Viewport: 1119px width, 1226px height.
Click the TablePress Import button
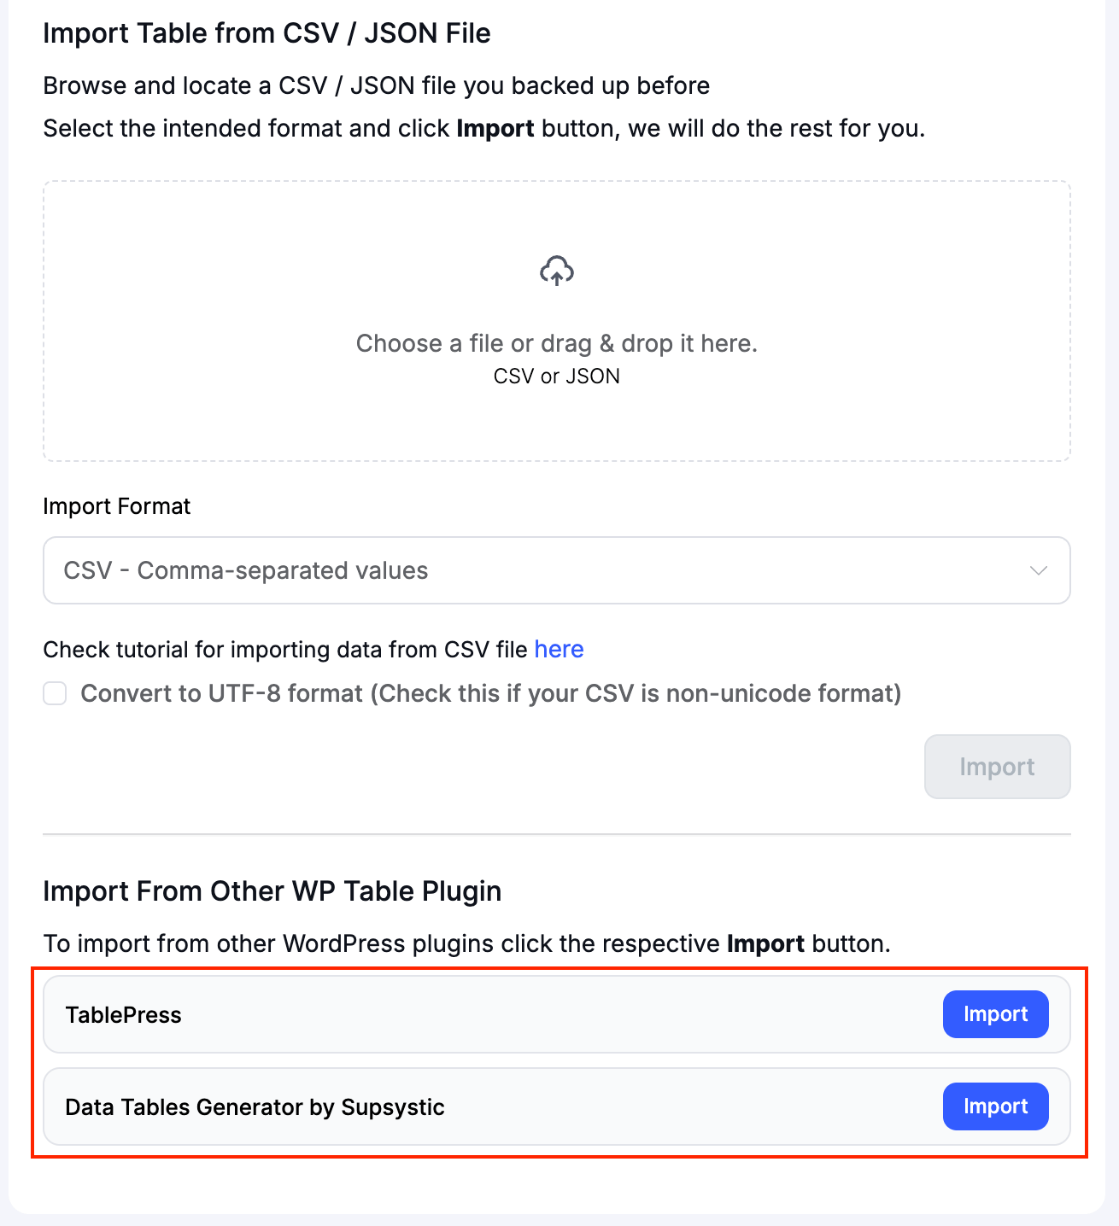994,1014
